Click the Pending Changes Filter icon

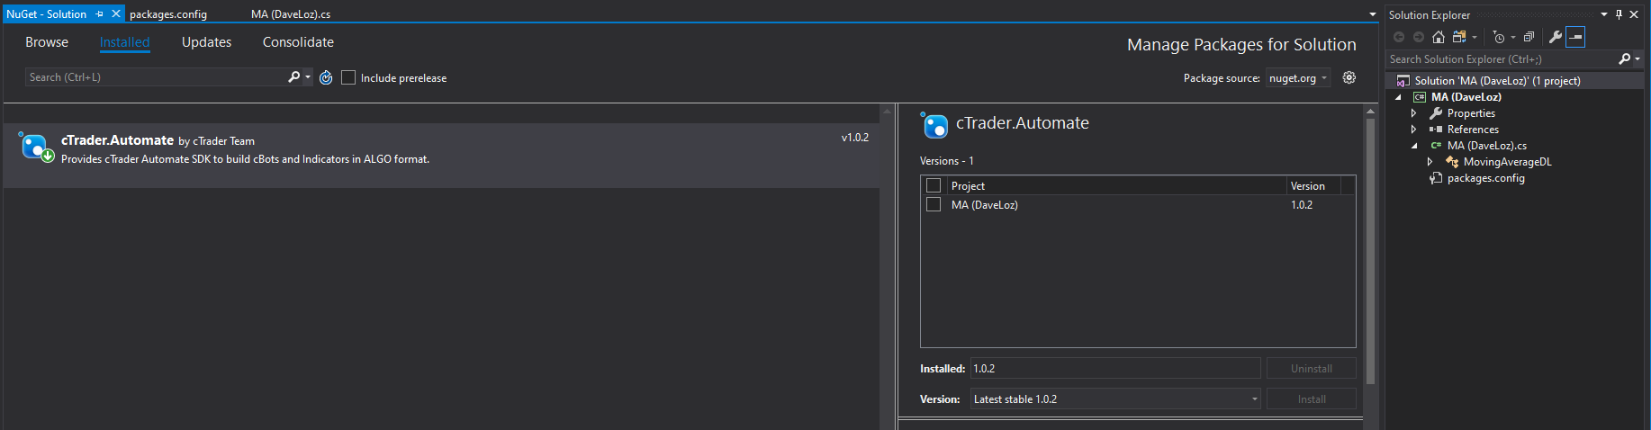tap(1499, 37)
